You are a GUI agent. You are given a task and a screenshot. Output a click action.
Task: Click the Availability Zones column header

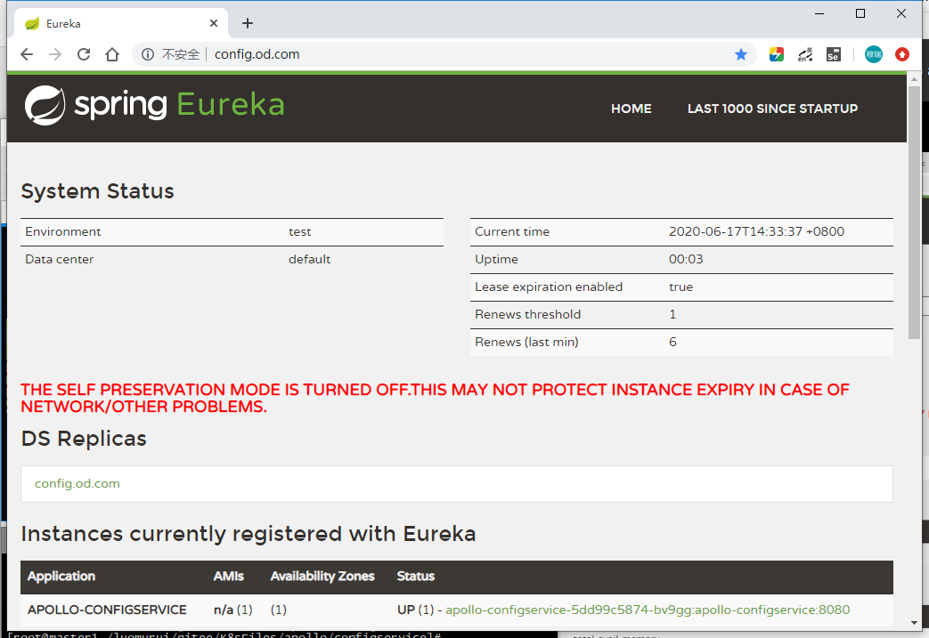click(x=322, y=577)
